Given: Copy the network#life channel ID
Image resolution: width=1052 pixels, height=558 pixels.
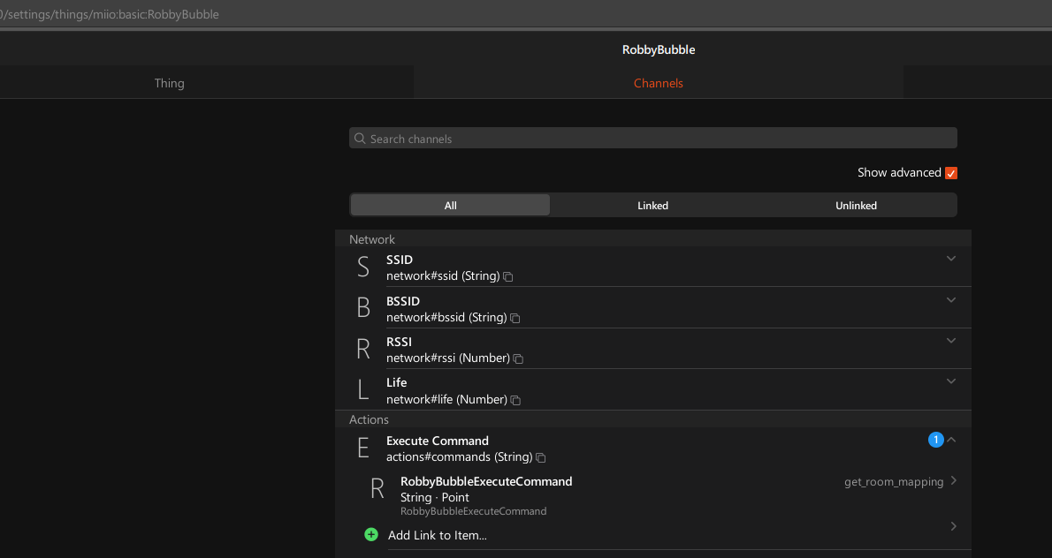Looking at the screenshot, I should 515,400.
